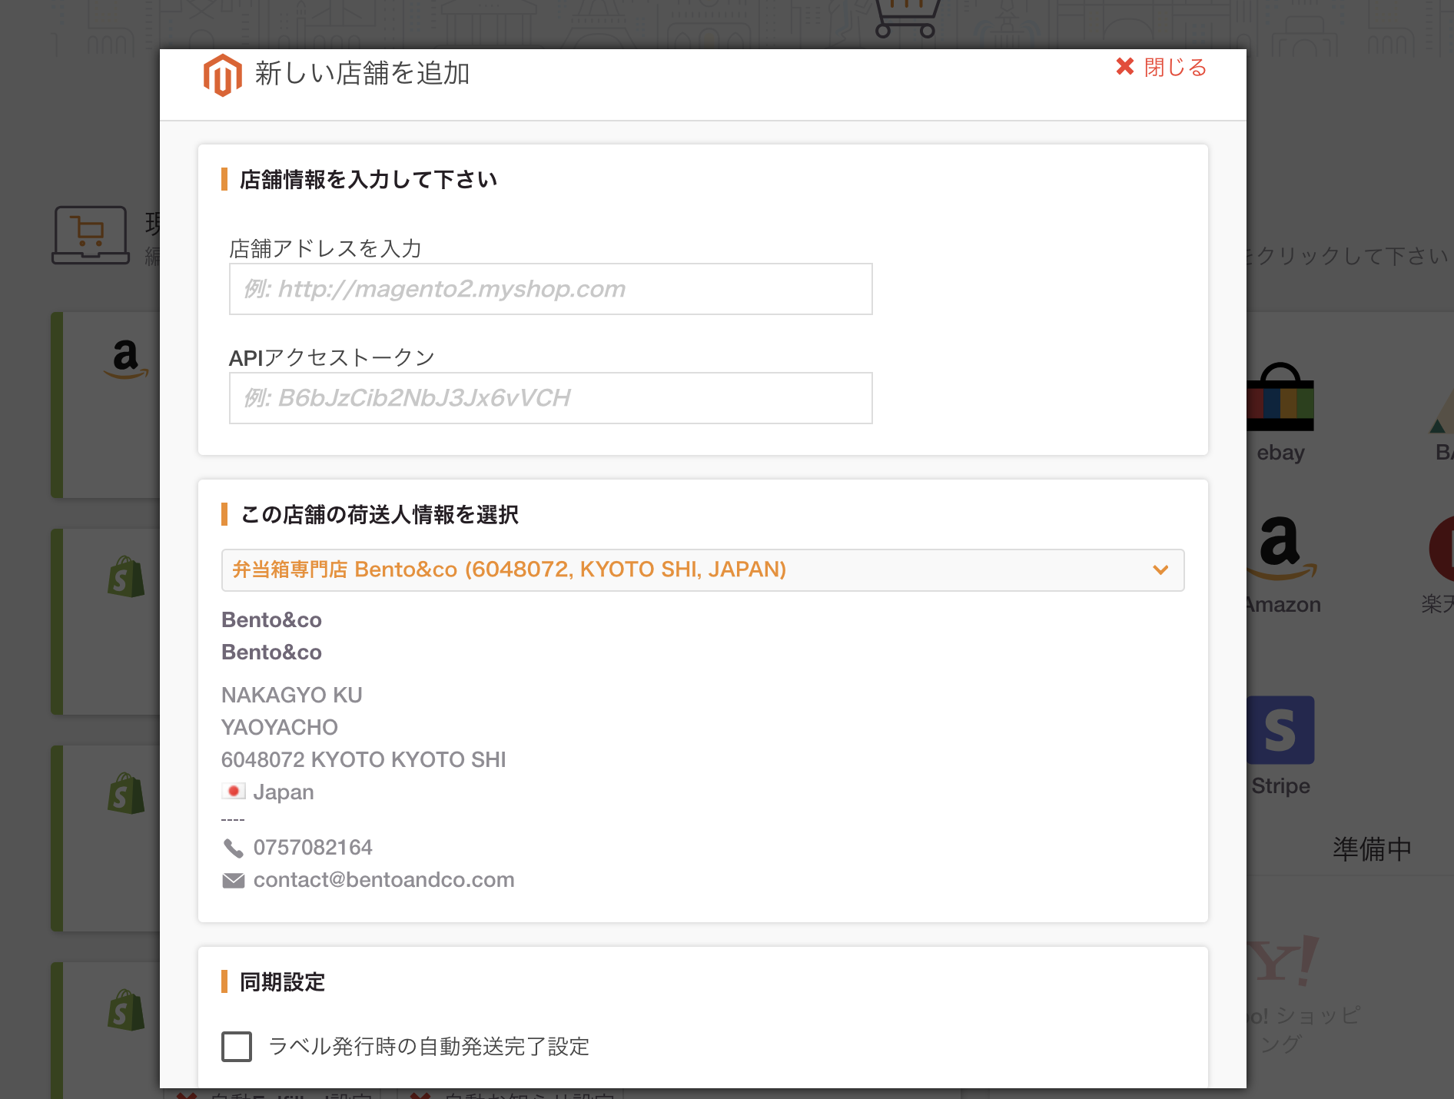1454x1099 pixels.
Task: Click the この店舗の荷送人情報を選択 heading
Action: [379, 515]
